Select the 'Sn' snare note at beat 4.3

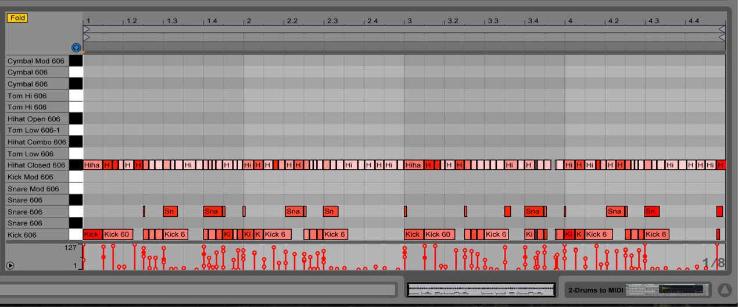point(652,212)
